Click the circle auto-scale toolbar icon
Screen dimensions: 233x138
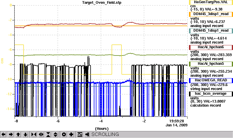64,135
